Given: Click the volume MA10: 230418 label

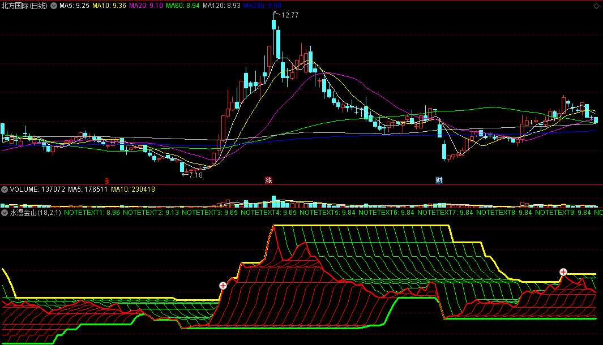Looking at the screenshot, I should (133, 189).
